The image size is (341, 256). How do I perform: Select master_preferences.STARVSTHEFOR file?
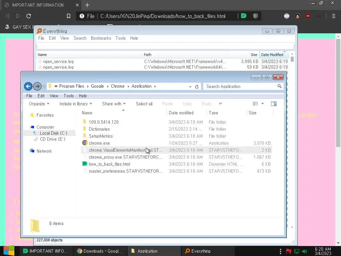(x=126, y=171)
